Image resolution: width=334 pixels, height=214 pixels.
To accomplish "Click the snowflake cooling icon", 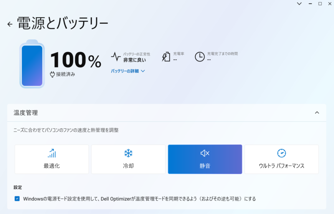I will coord(128,153).
